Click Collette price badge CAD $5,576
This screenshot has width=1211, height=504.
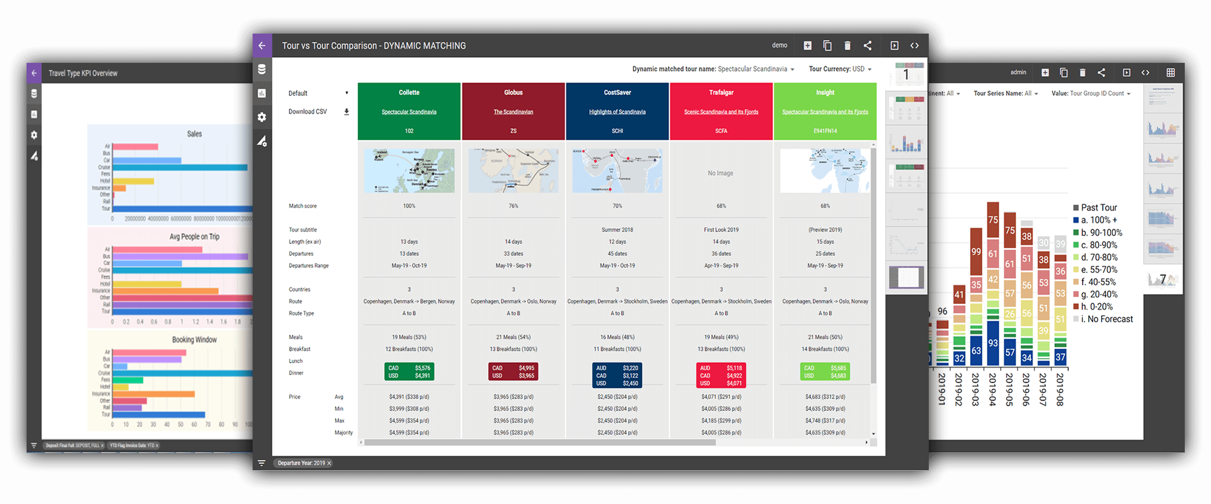click(x=409, y=372)
